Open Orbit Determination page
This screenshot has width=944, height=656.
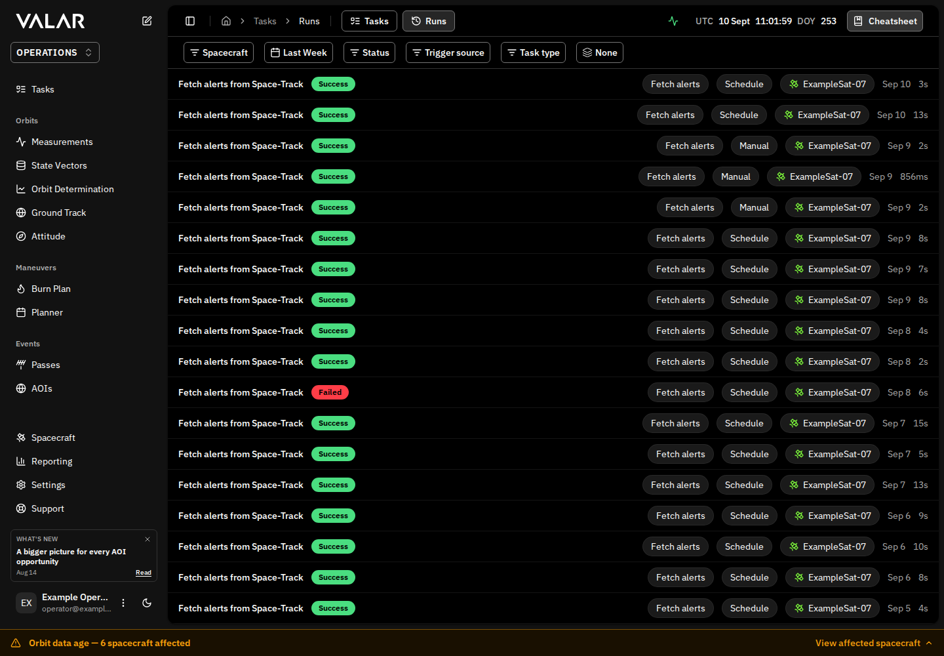coord(84,189)
